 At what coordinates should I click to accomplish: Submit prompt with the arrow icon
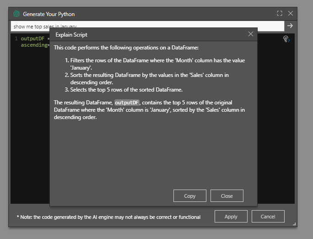point(290,26)
